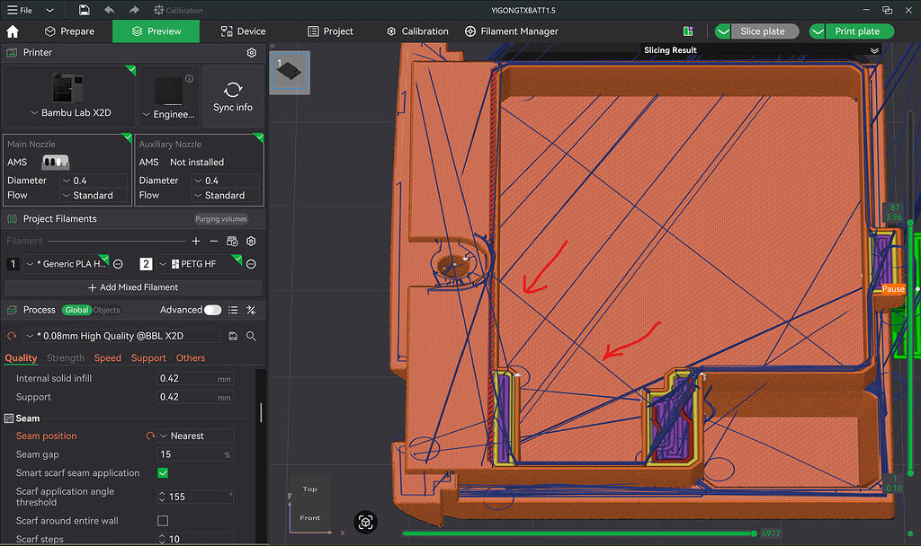Open the Project tab

coord(330,31)
